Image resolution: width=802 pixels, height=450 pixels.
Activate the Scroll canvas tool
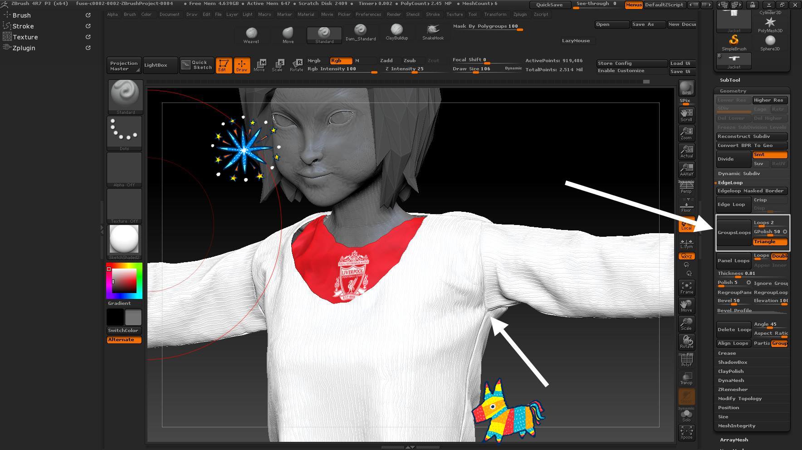[x=686, y=115]
